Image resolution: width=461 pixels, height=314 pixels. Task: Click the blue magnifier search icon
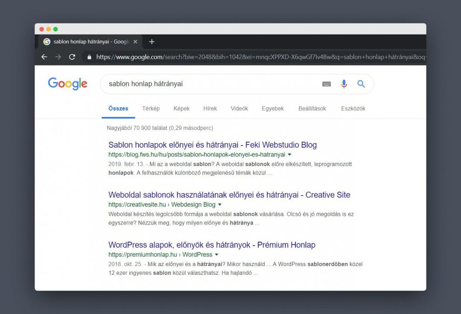tap(361, 84)
